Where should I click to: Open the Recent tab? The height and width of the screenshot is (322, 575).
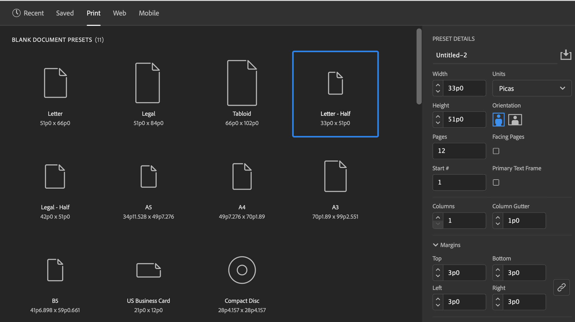28,13
